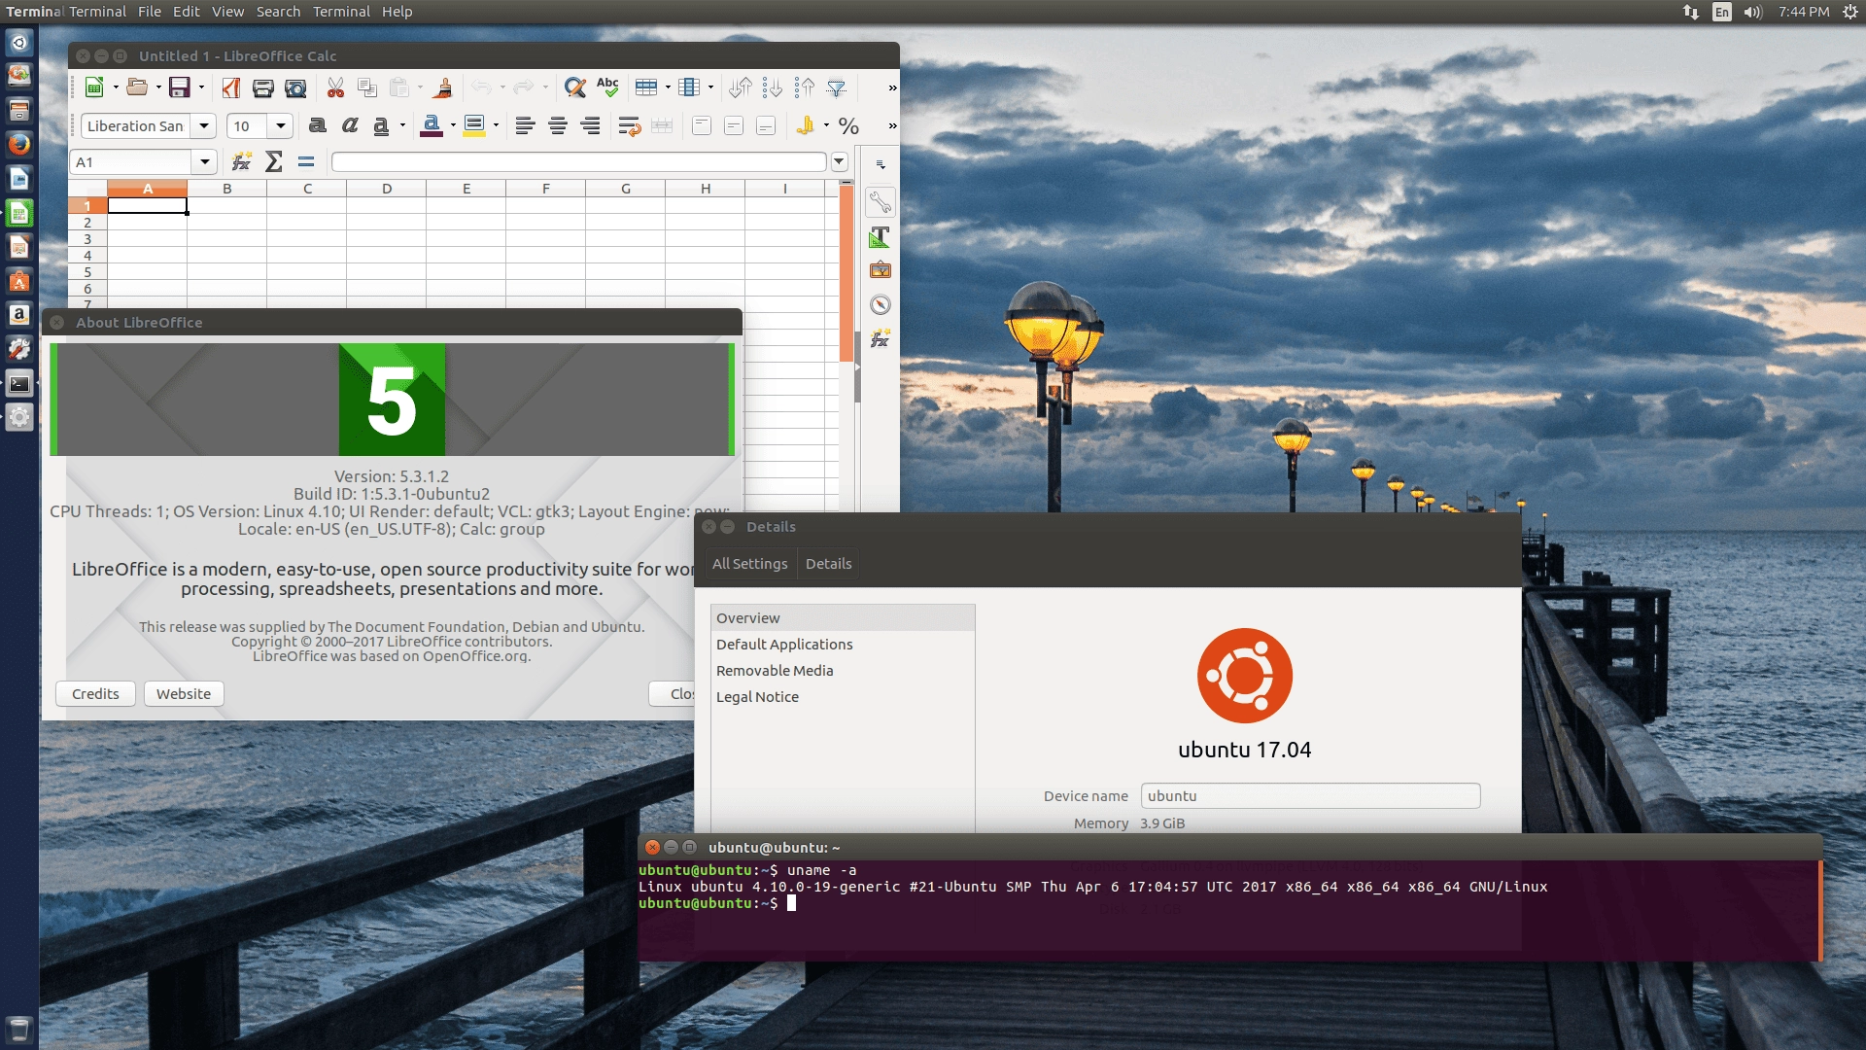Screen dimensions: 1866x1050
Task: Open the Edit menu in top bar
Action: [187, 12]
